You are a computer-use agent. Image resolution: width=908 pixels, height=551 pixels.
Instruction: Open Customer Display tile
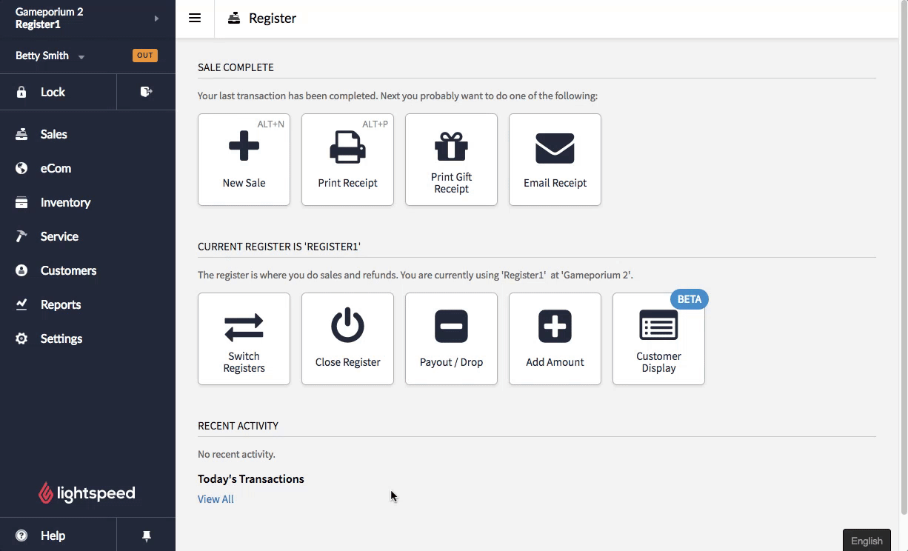pos(658,338)
